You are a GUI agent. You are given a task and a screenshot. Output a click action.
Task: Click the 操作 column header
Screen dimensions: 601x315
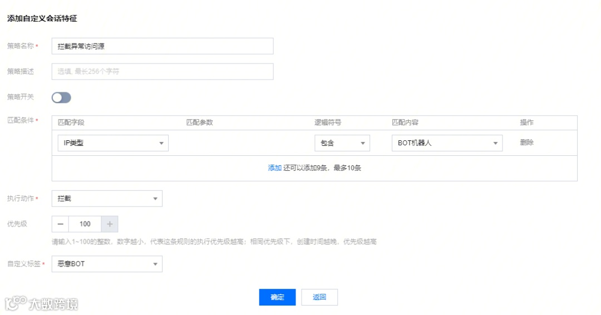[x=526, y=122]
